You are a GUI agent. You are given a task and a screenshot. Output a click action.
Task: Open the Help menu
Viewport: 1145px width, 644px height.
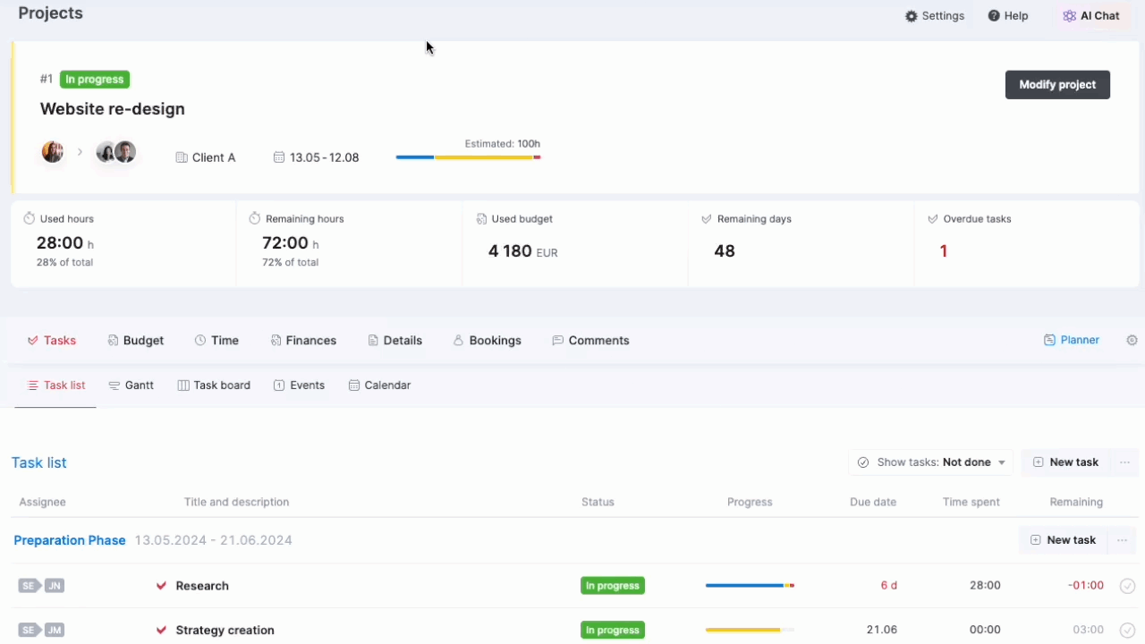1008,16
